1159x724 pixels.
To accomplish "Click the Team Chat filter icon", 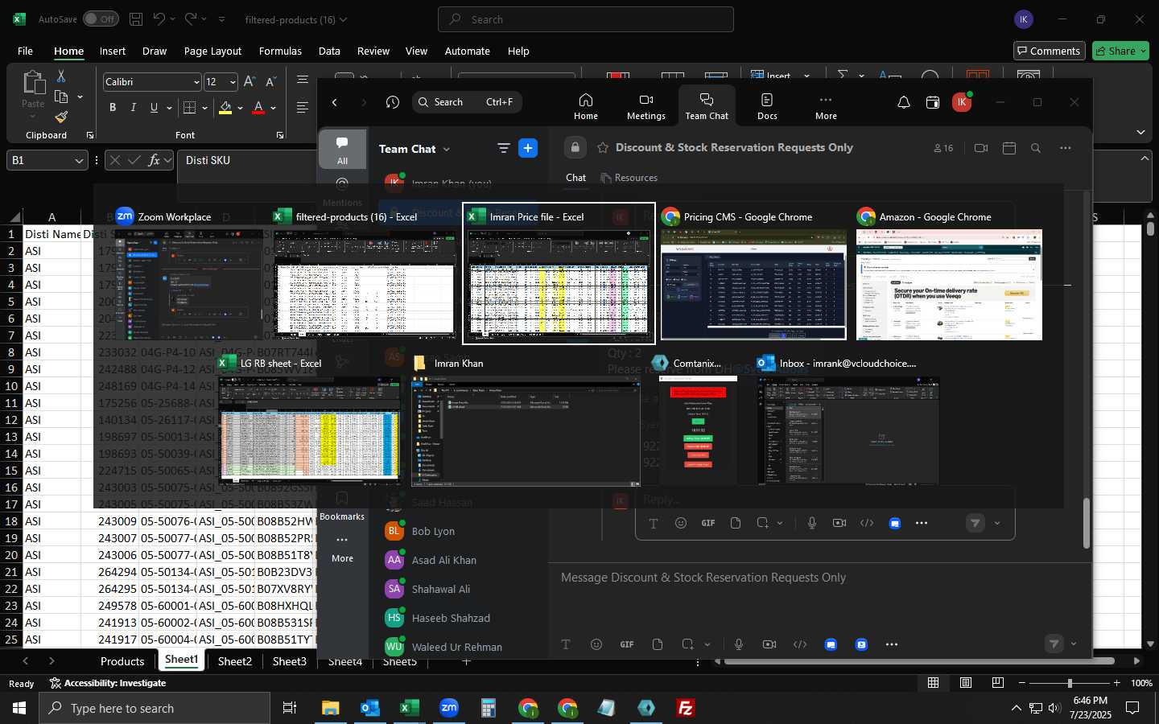I will (x=504, y=148).
